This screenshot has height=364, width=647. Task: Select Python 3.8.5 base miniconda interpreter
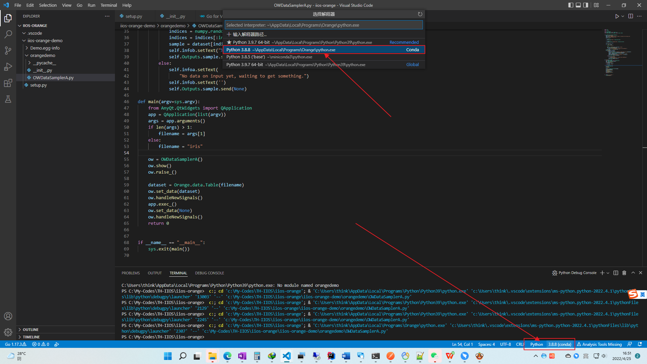coord(323,57)
